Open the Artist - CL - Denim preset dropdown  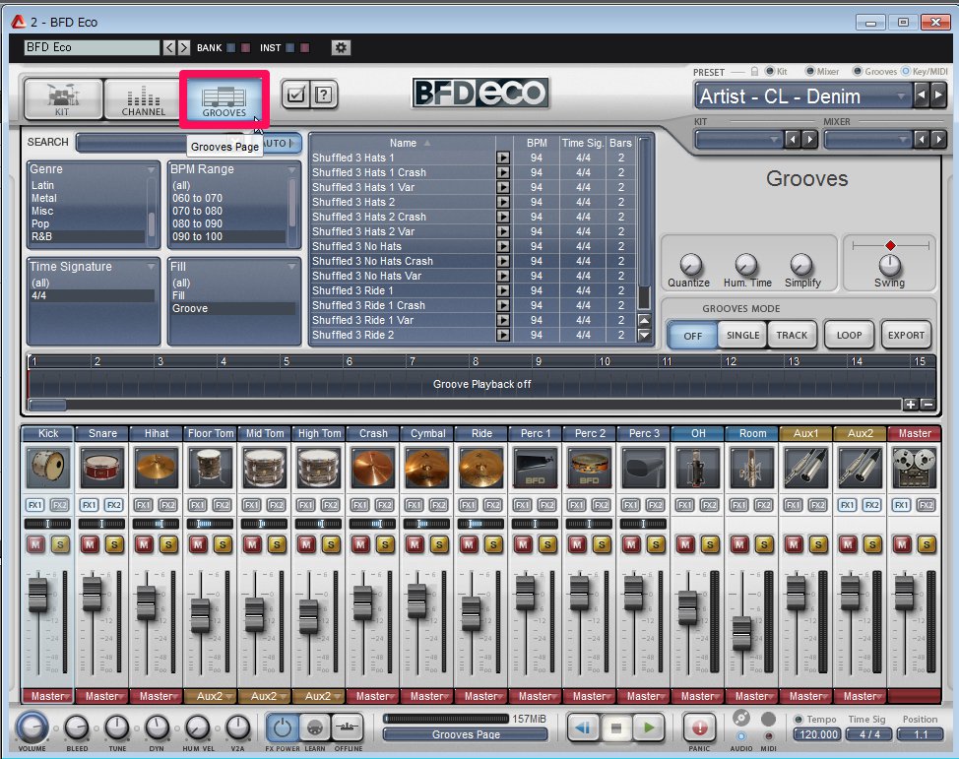pyautogui.click(x=802, y=96)
